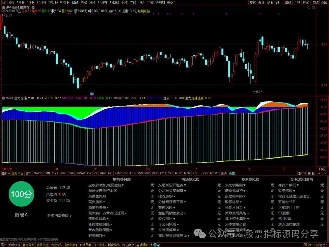Switch to the 5分钟 period
The image size is (329, 247).
(x=31, y=2)
